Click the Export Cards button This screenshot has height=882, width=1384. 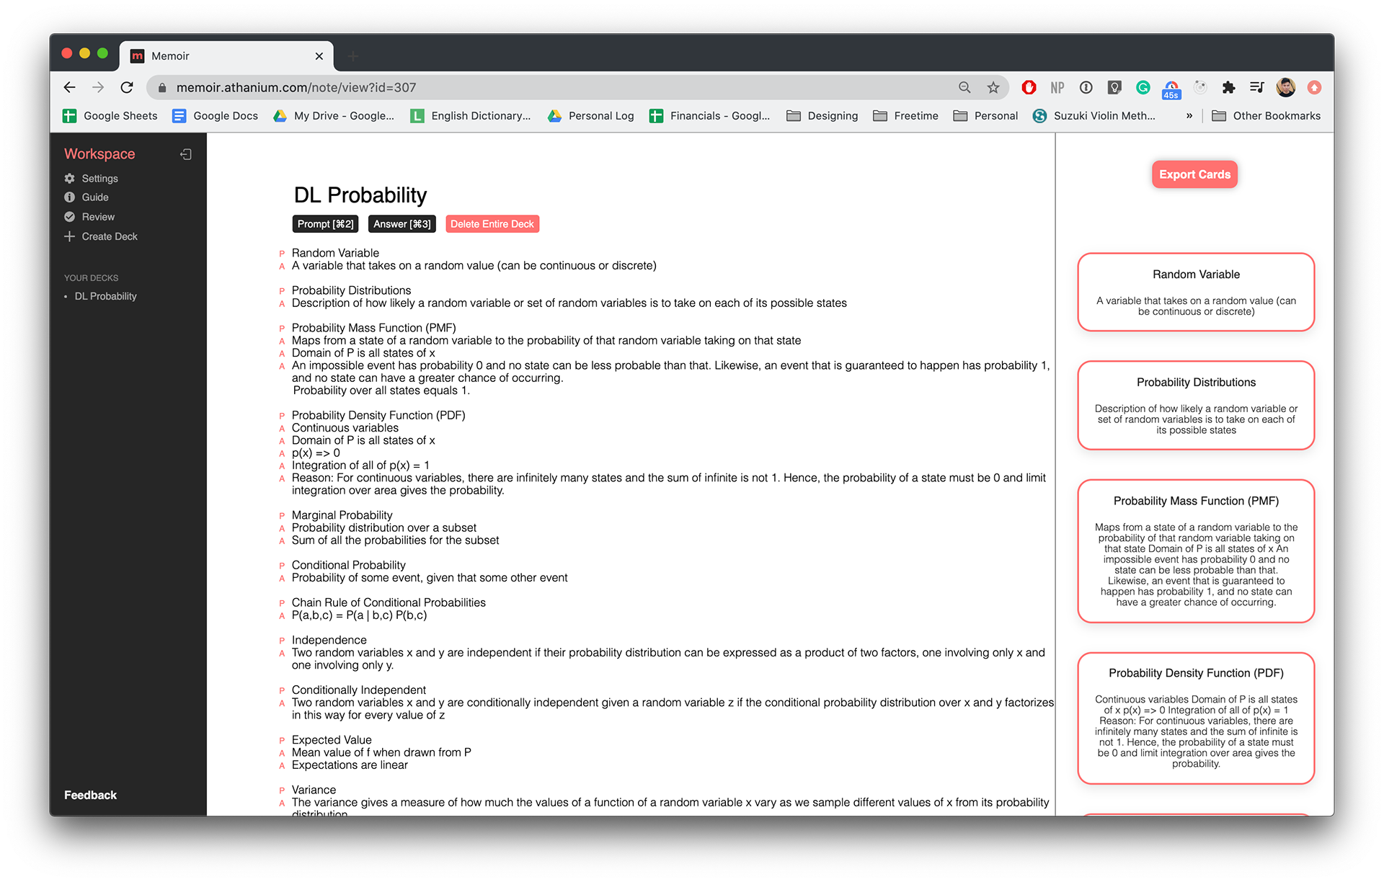[x=1194, y=174]
